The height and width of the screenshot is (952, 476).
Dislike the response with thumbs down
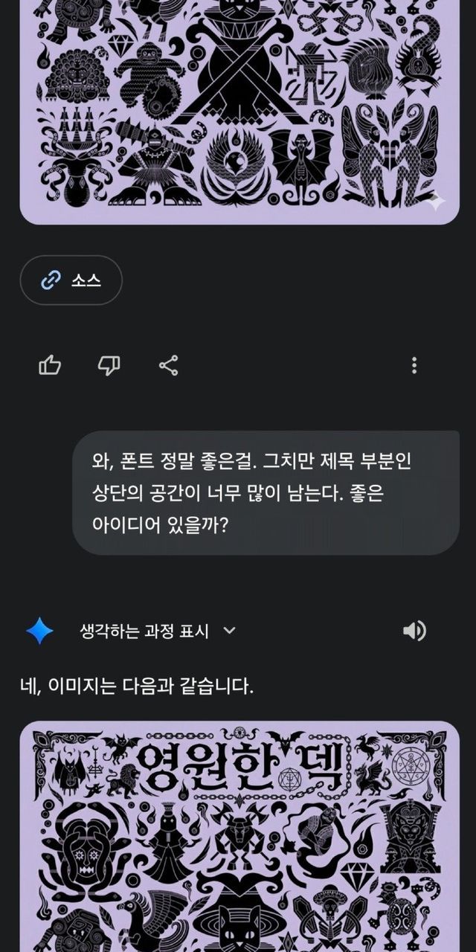click(109, 365)
